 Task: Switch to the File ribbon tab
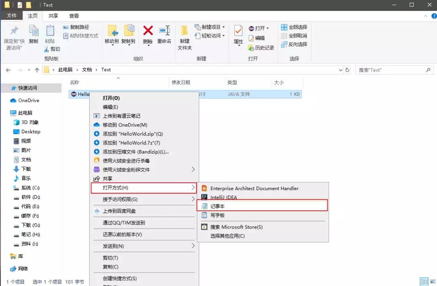(11, 16)
